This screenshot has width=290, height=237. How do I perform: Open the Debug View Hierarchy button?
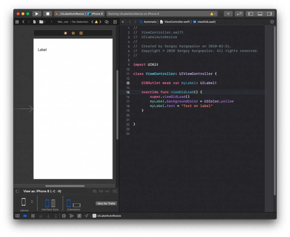64,216
